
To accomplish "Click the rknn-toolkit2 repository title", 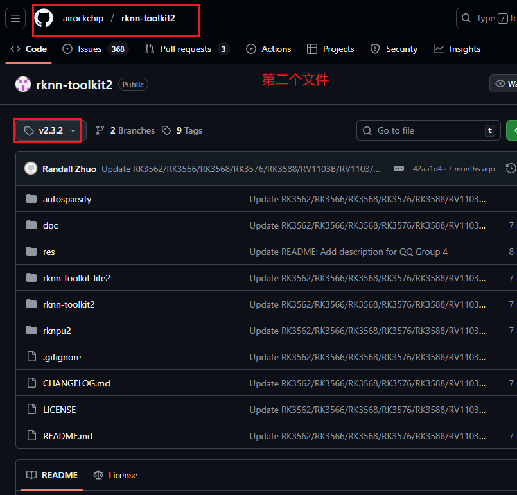I will (x=74, y=85).
